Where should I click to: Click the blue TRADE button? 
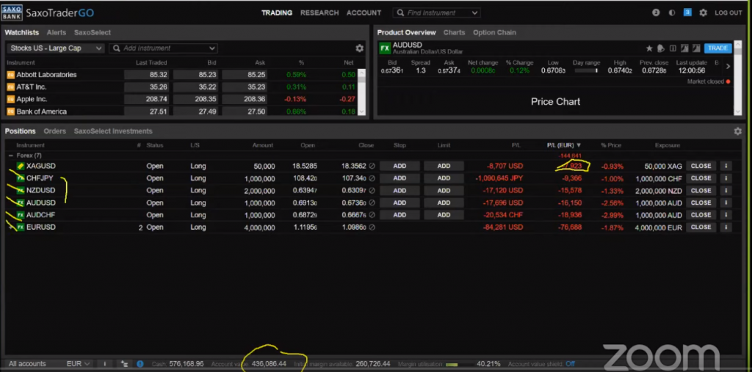click(x=718, y=48)
